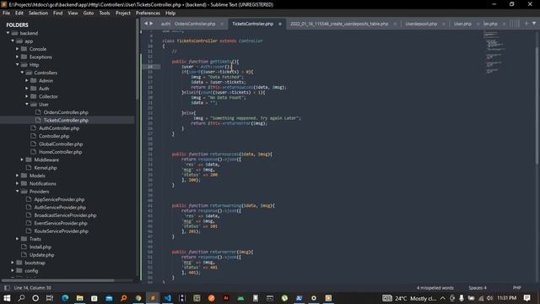The image size is (540, 304).
Task: Open the File menu
Action: tap(6, 14)
